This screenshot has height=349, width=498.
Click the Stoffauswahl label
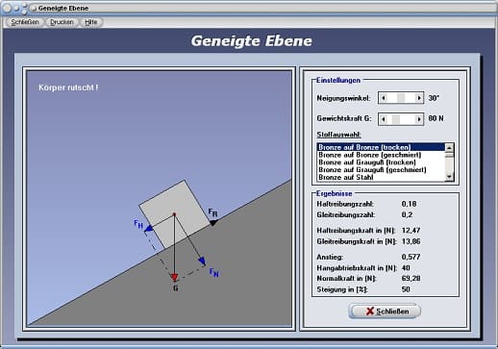(338, 135)
